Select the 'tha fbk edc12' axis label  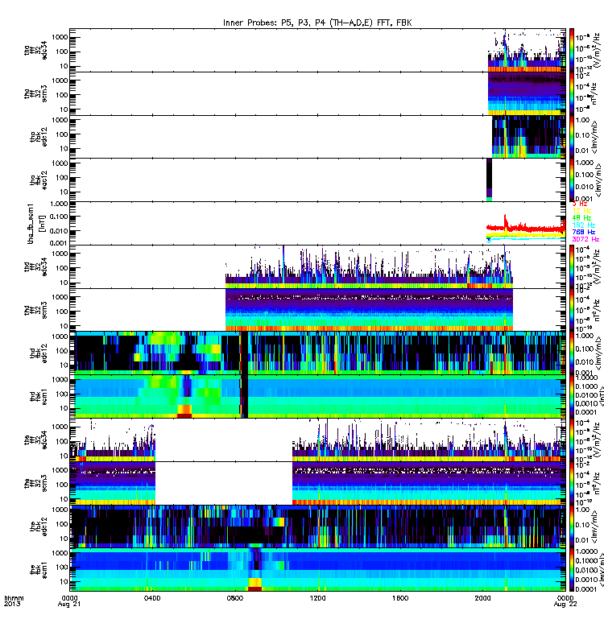point(39,137)
